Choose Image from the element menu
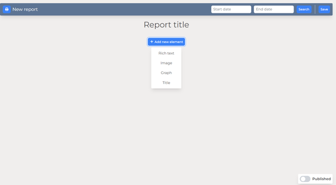This screenshot has height=185, width=336. click(166, 63)
